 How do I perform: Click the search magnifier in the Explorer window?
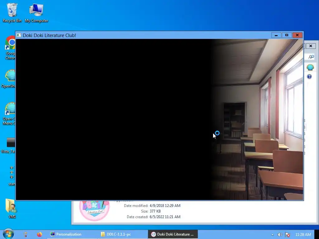(x=311, y=57)
